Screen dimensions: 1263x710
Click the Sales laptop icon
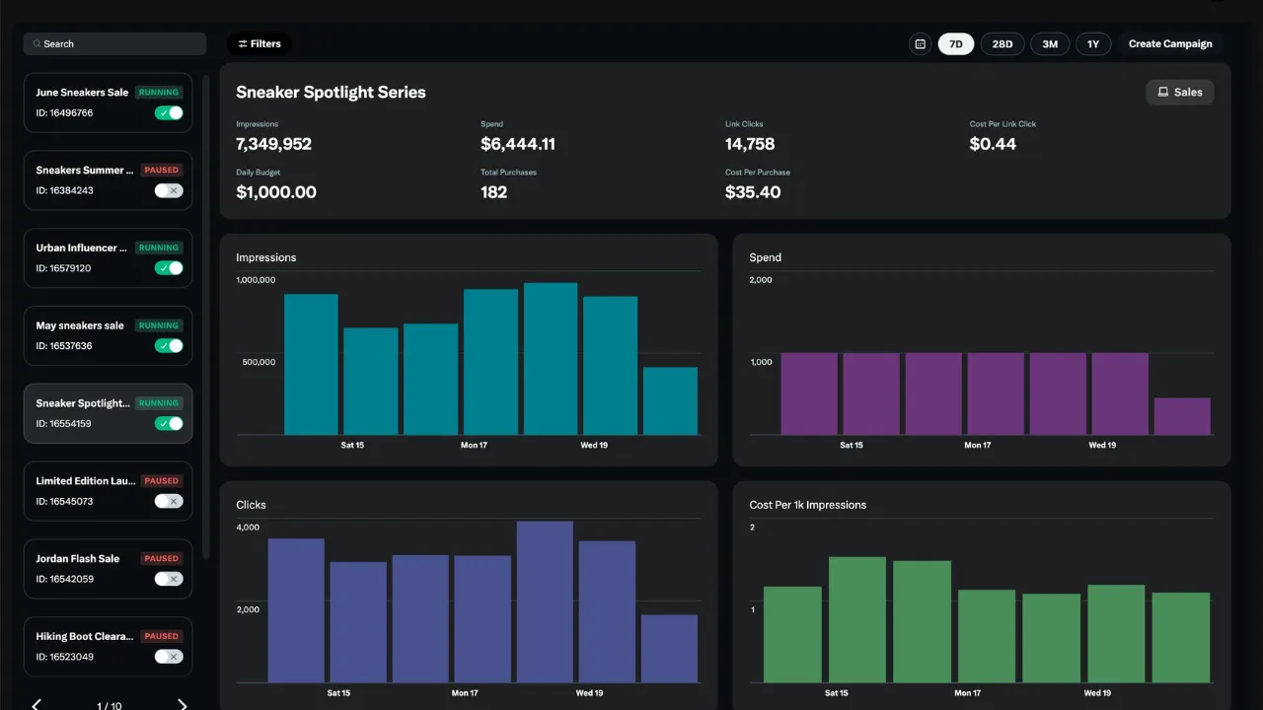coord(1163,93)
